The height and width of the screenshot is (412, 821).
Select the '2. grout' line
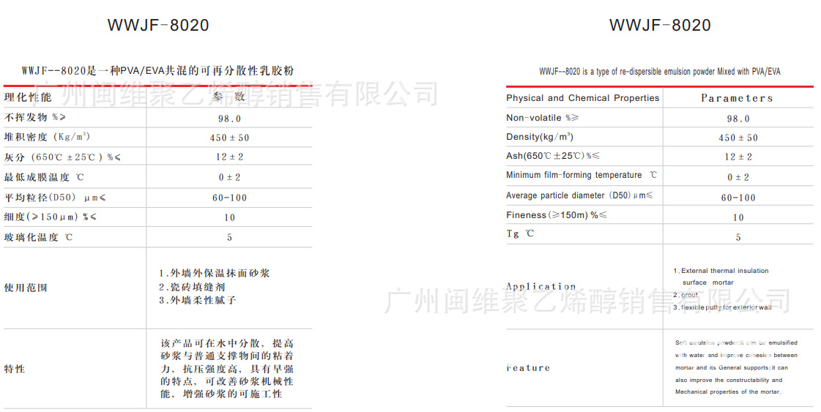point(686,295)
